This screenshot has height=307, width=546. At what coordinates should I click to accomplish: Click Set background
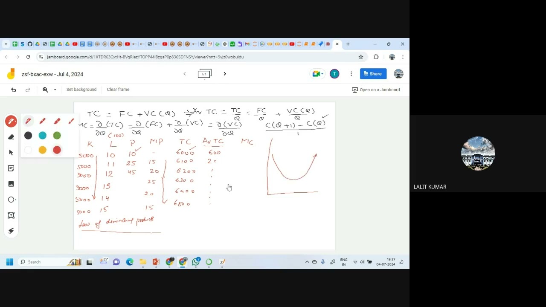click(81, 90)
